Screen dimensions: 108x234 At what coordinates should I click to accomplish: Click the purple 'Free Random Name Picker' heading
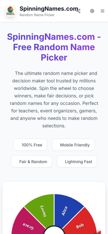[x=54, y=47]
